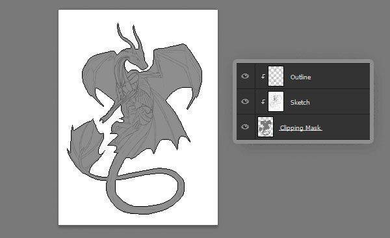Image resolution: width=390 pixels, height=238 pixels.
Task: Select the Outline layer thumbnail
Action: (x=276, y=76)
